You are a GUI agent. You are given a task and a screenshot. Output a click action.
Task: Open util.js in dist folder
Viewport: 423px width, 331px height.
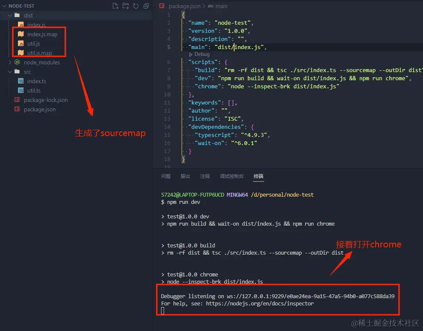tap(33, 44)
